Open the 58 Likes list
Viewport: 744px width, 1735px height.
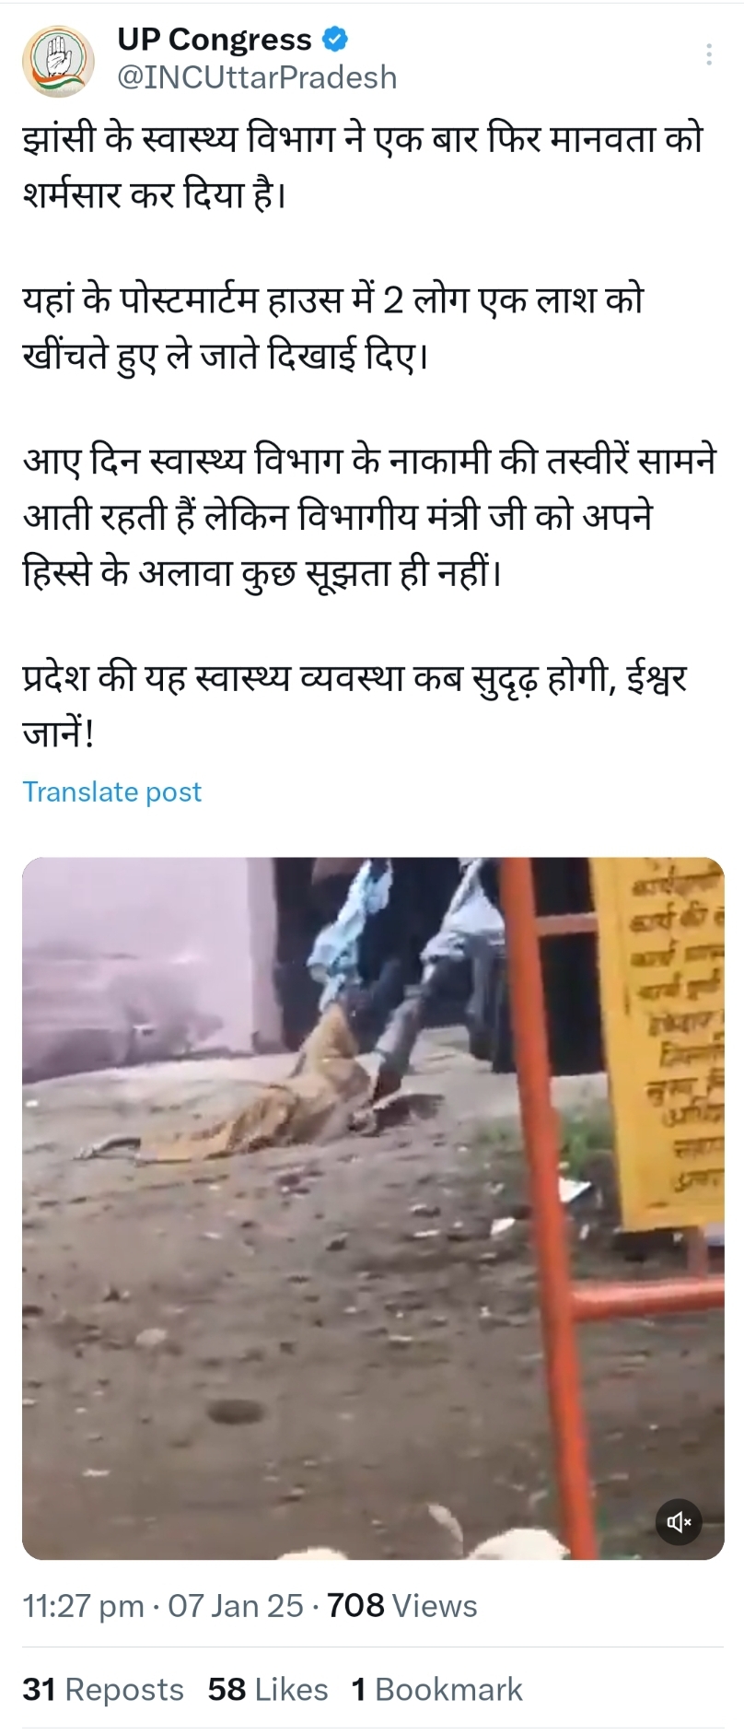click(x=268, y=1689)
